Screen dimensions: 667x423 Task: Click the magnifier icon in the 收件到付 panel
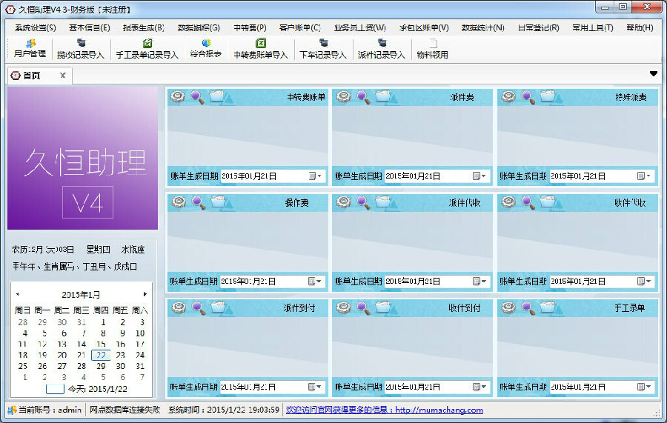point(362,306)
